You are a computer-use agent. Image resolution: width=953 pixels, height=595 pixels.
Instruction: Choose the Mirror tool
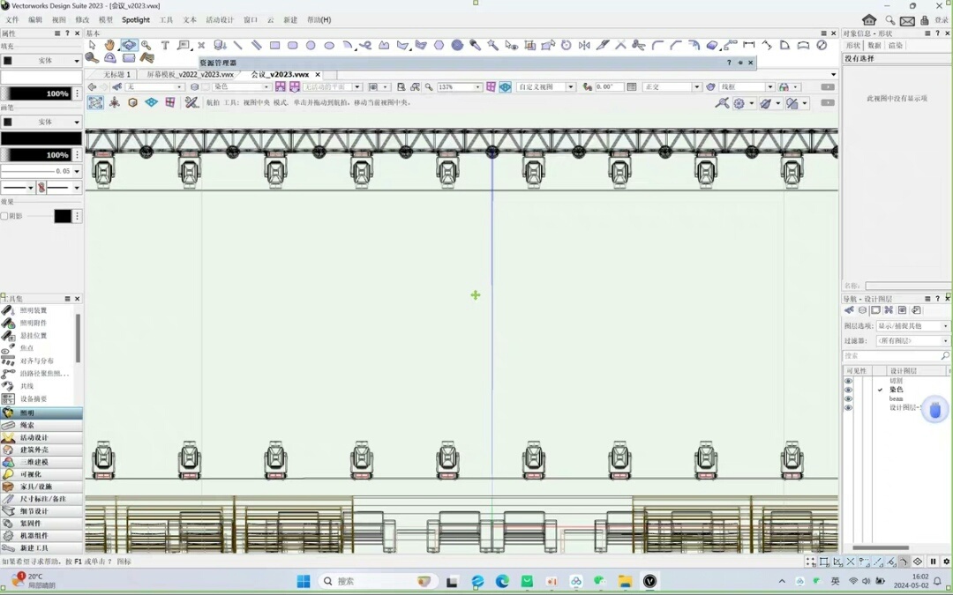pyautogui.click(x=584, y=45)
